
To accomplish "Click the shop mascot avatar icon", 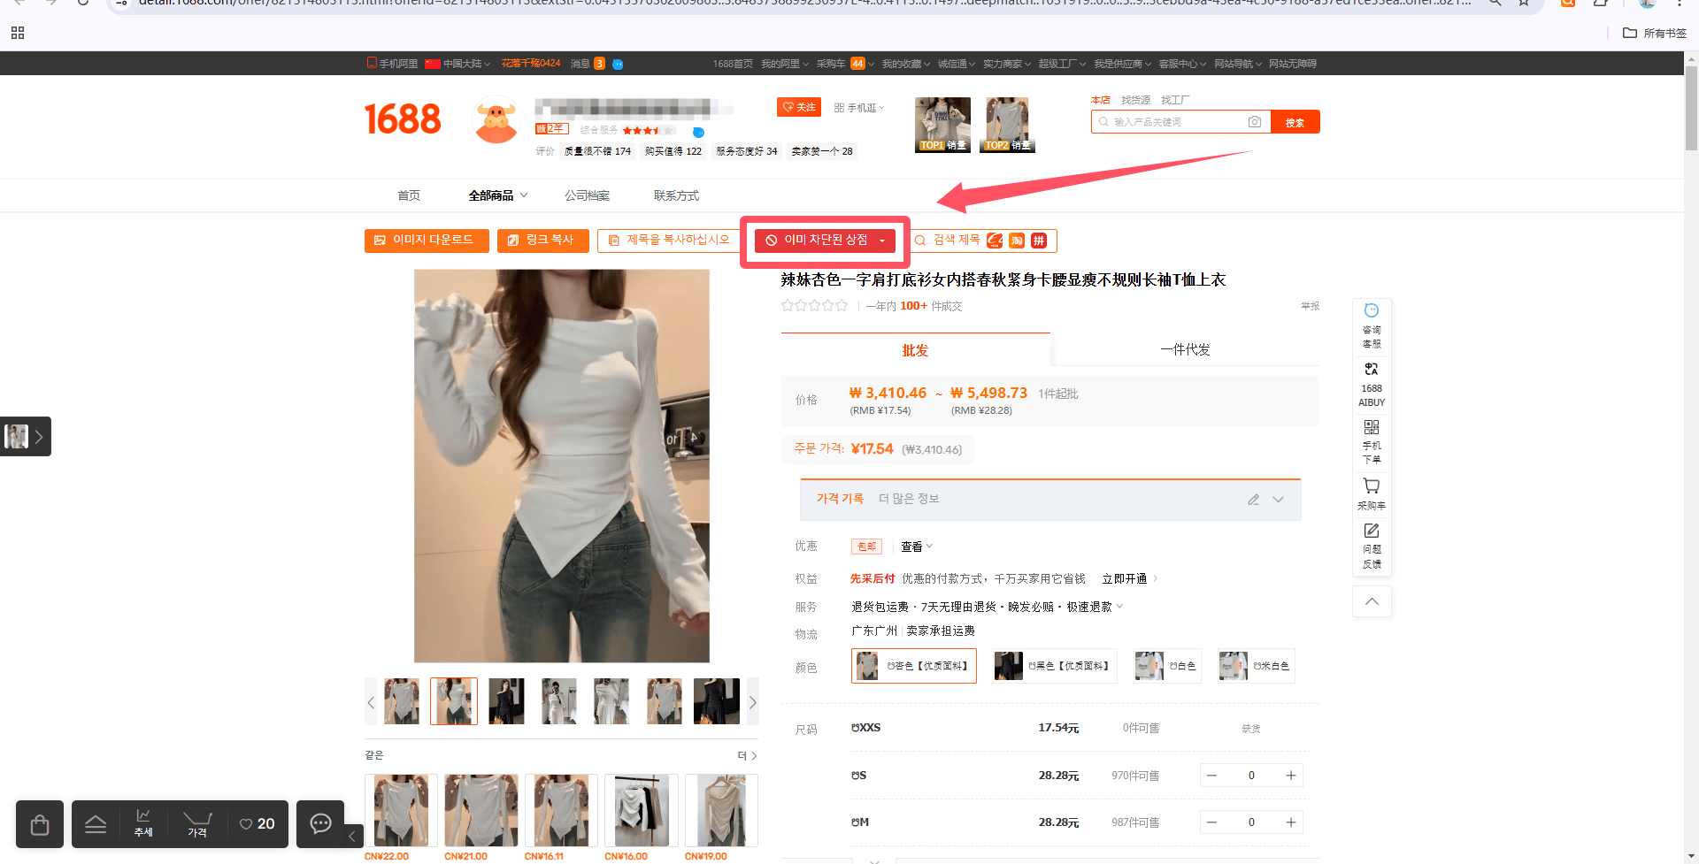I will pos(496,121).
